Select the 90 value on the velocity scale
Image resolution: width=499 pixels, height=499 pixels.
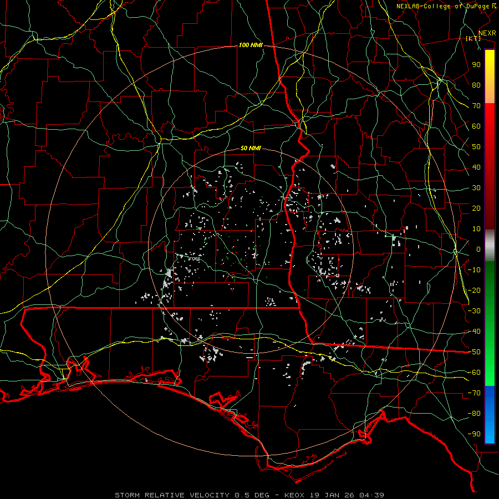pos(476,65)
